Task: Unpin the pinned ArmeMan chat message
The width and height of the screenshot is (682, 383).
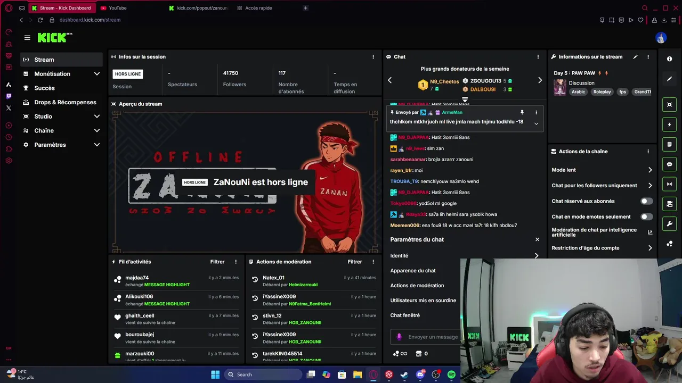Action: pyautogui.click(x=522, y=112)
